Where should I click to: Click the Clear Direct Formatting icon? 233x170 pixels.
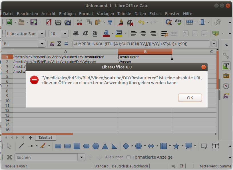[130, 23]
